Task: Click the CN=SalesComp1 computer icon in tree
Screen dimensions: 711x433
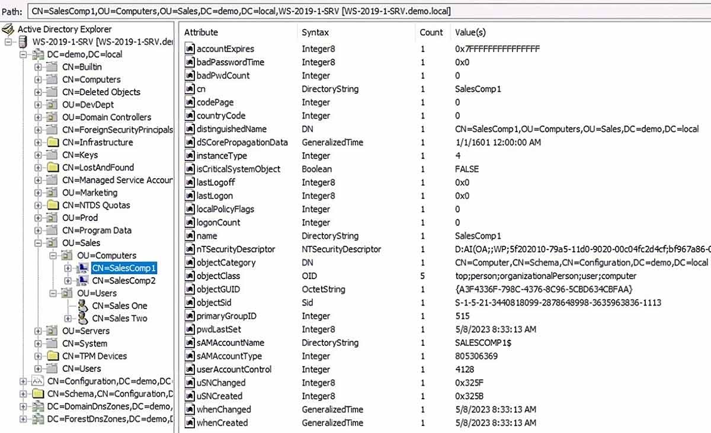Action: [x=82, y=268]
